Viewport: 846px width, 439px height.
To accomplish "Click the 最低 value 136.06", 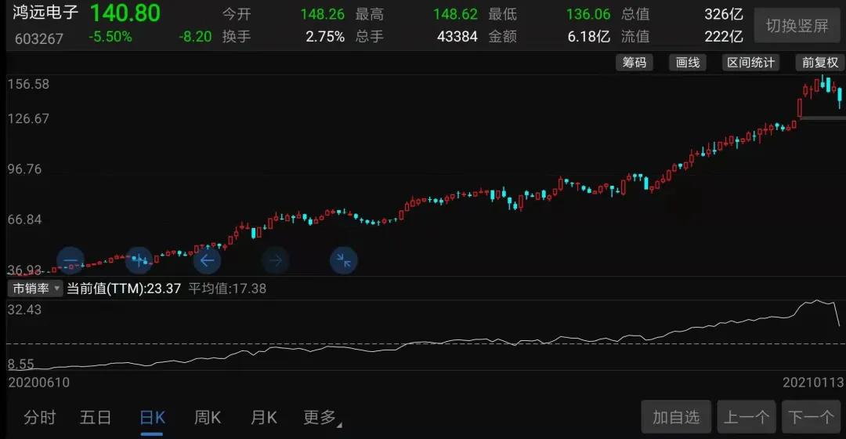I will 588,14.
